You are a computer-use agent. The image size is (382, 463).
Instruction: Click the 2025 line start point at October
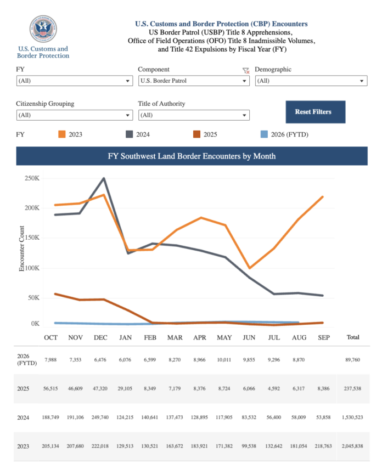55,294
